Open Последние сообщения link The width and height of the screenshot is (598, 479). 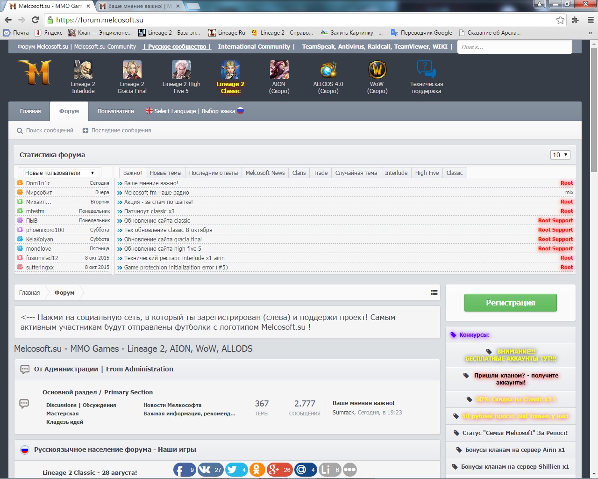117,131
